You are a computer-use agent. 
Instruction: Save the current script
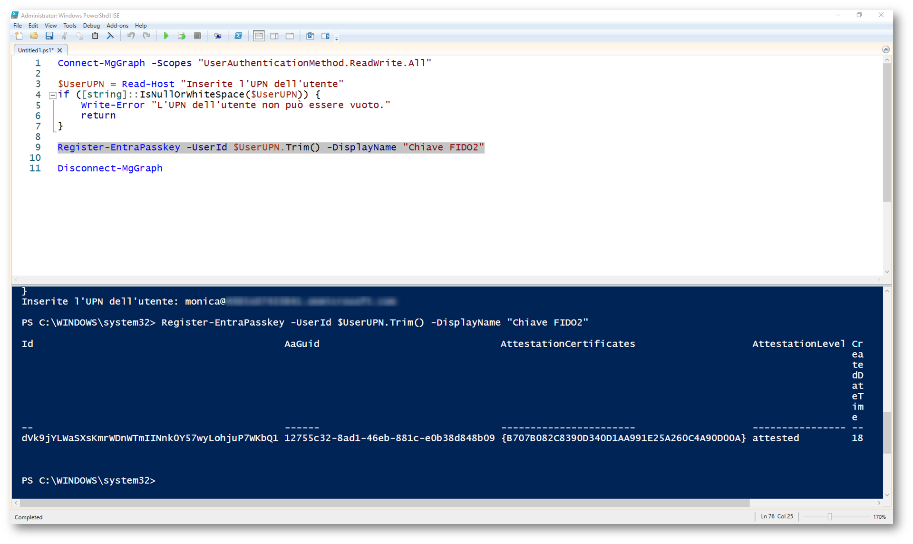(x=49, y=36)
